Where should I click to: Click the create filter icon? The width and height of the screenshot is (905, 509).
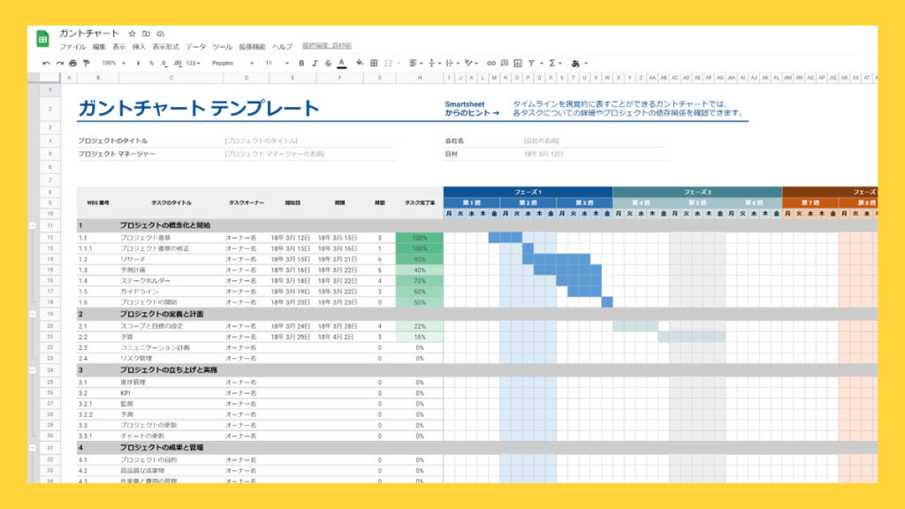coord(531,65)
